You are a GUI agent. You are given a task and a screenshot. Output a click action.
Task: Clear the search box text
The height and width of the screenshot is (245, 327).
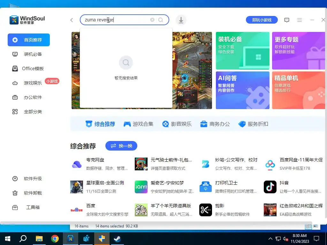pyautogui.click(x=152, y=20)
